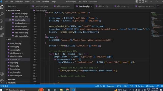
Task: Toggle the primary sidebar layout icon
Action: [x=137, y=2]
